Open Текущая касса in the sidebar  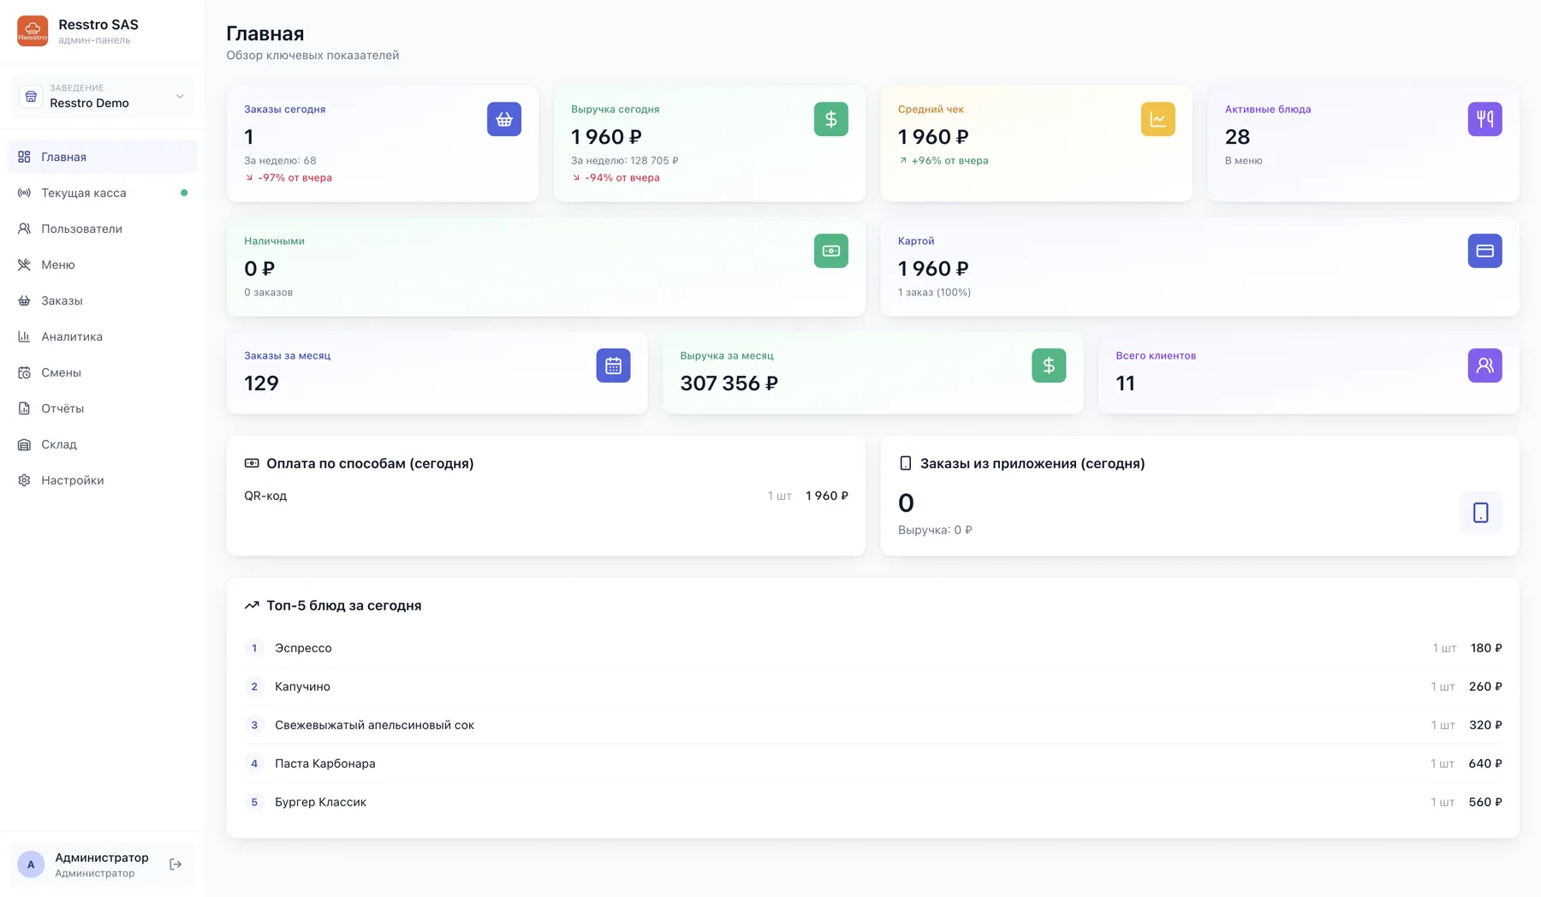(102, 193)
